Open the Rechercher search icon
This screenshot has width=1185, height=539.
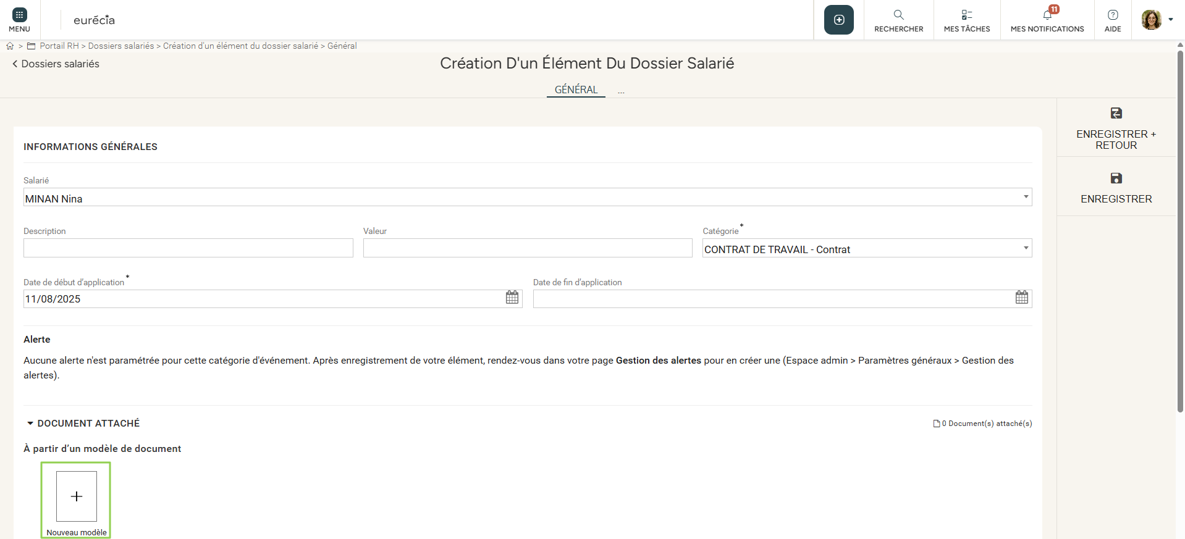click(898, 15)
